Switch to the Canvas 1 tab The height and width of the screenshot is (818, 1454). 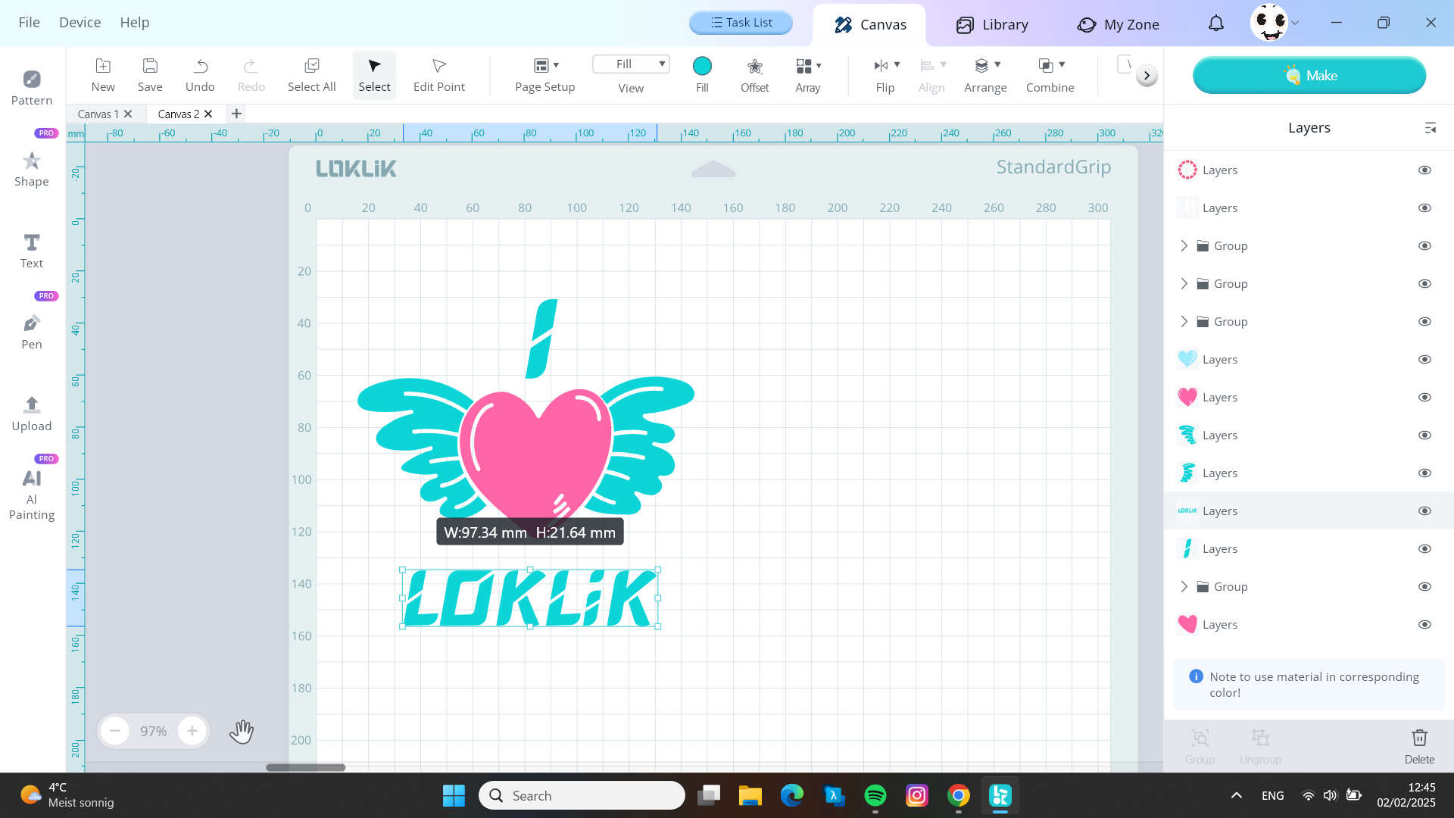coord(98,114)
